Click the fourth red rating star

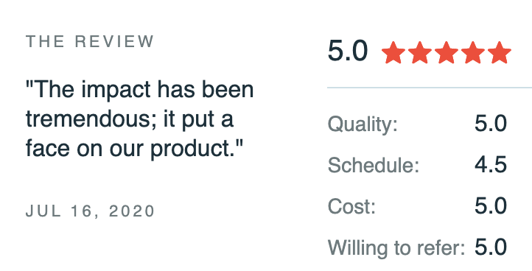tap(472, 52)
